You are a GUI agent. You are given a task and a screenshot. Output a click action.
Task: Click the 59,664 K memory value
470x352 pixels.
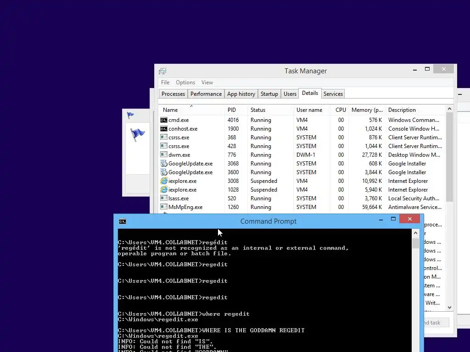pos(372,207)
